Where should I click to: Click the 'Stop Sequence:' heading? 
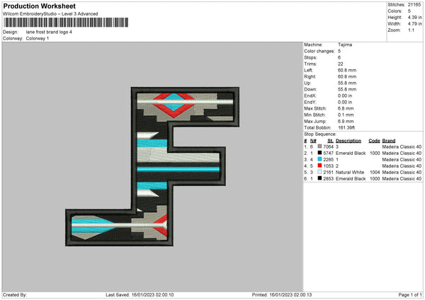coord(320,134)
